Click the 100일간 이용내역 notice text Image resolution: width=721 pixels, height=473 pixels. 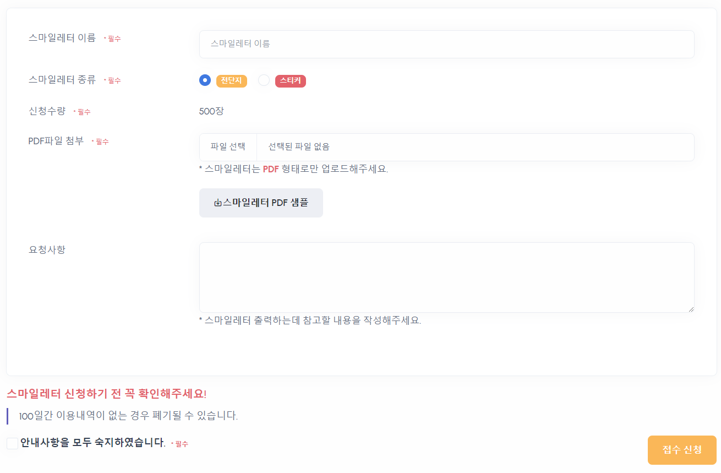coord(128,416)
